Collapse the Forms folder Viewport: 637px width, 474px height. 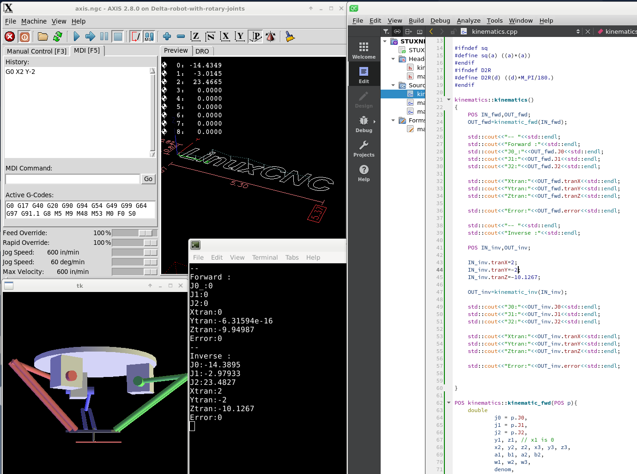coord(393,121)
